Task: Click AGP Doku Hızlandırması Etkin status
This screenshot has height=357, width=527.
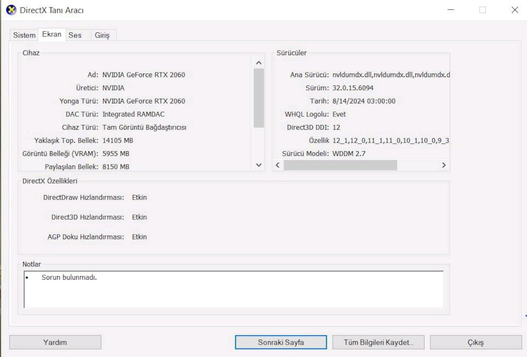Action: pyautogui.click(x=139, y=237)
